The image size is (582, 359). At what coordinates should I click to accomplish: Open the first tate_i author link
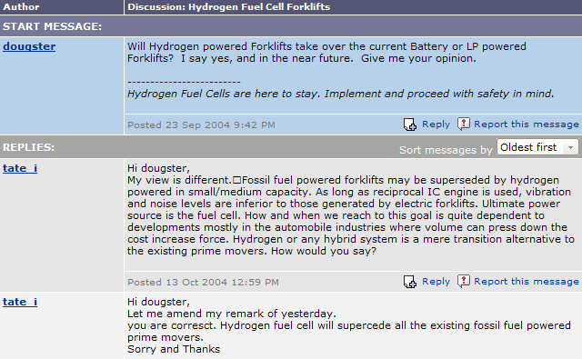[20, 168]
